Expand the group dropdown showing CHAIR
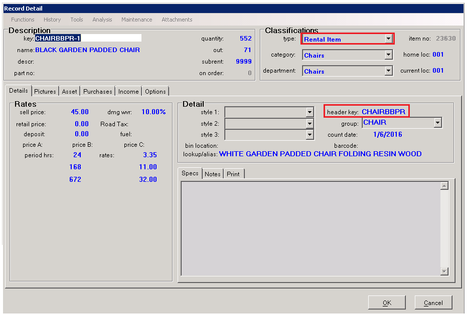This screenshot has width=467, height=315. 437,123
